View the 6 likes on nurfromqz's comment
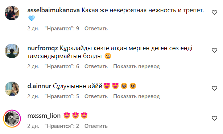The height and width of the screenshot is (134, 223). pos(62,66)
